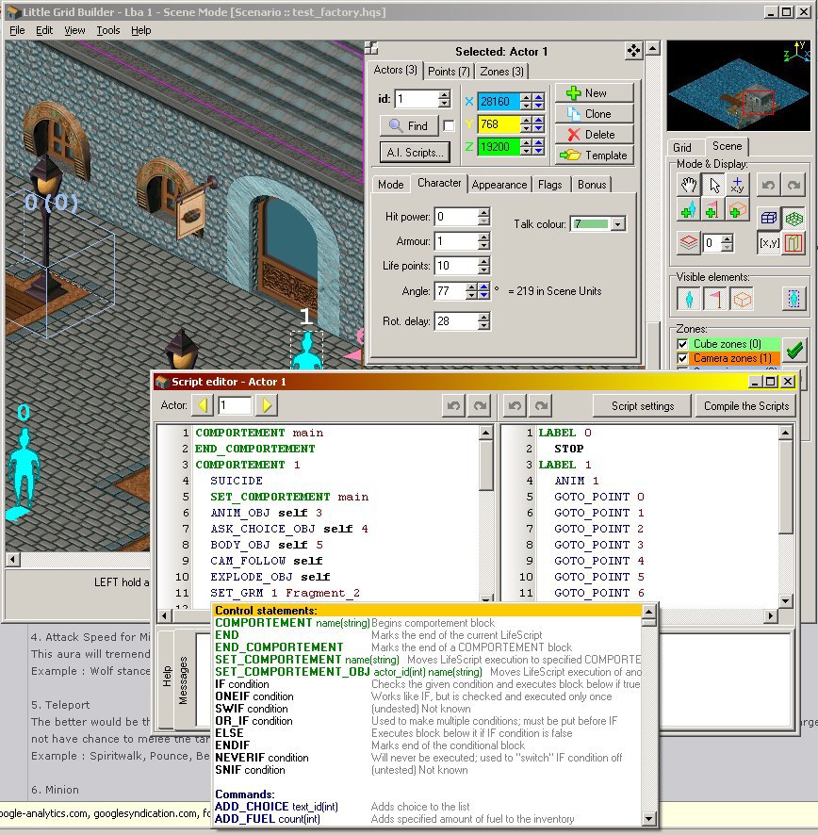Click the red layers stack icon
This screenshot has width=818, height=835.
click(x=689, y=243)
